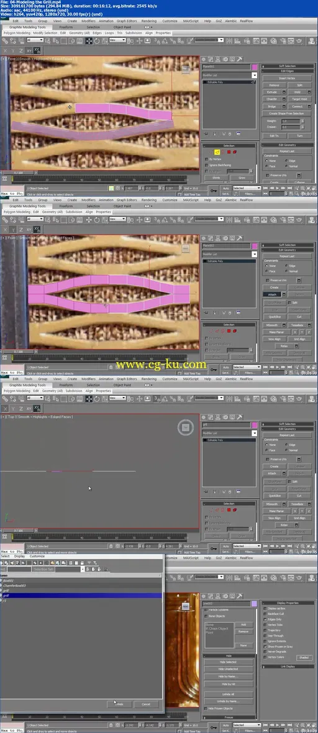This screenshot has width=318, height=733.
Task: Expand Soft Selection rollout in the Edit Edges frame
Action: (x=287, y=65)
